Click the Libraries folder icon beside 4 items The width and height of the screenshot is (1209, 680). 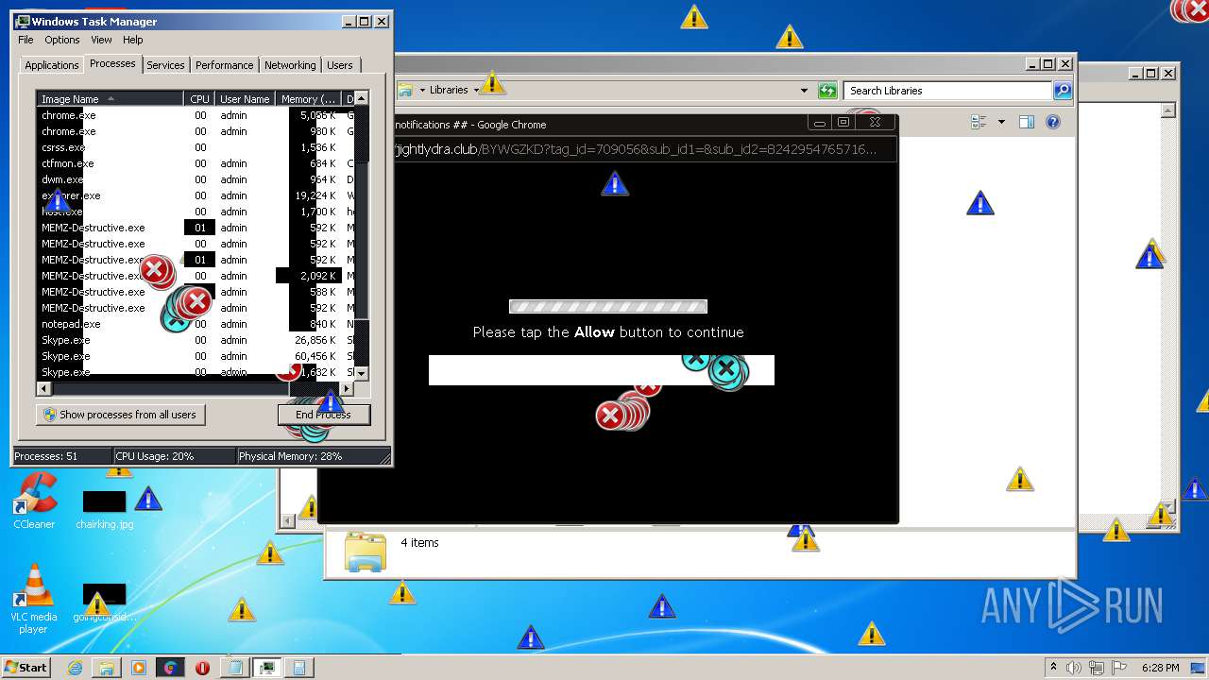(366, 552)
